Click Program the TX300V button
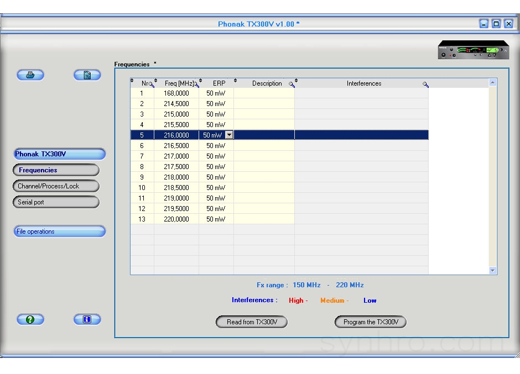The image size is (520, 374). tap(371, 322)
